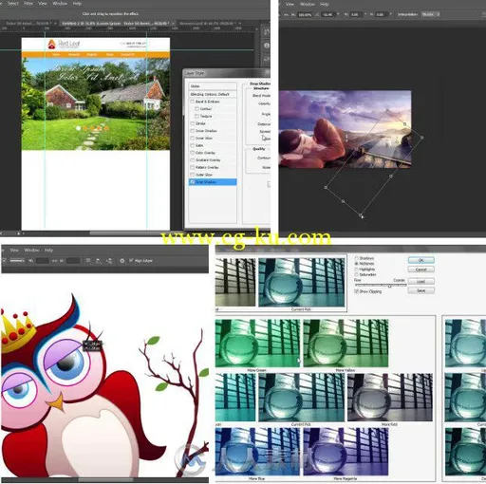
Task: Click bottom corner transform handle near the cursor
Action: (x=361, y=215)
